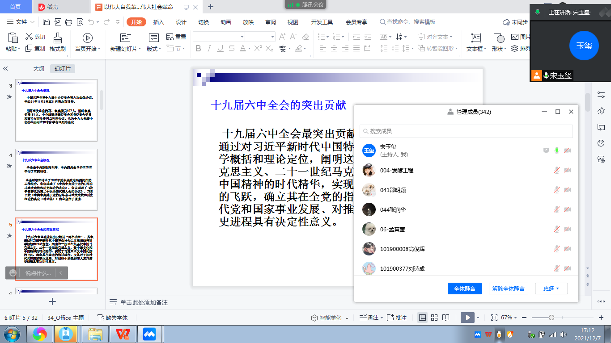Screen dimensions: 611x343
Task: Click the zoom slider in status bar
Action: point(552,318)
